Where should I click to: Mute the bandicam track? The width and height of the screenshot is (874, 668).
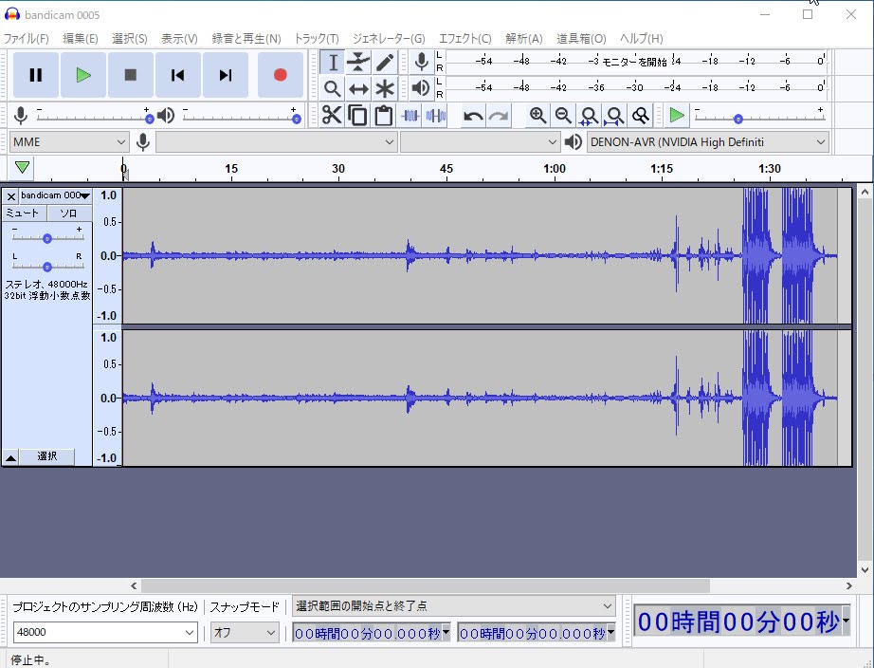[x=24, y=213]
